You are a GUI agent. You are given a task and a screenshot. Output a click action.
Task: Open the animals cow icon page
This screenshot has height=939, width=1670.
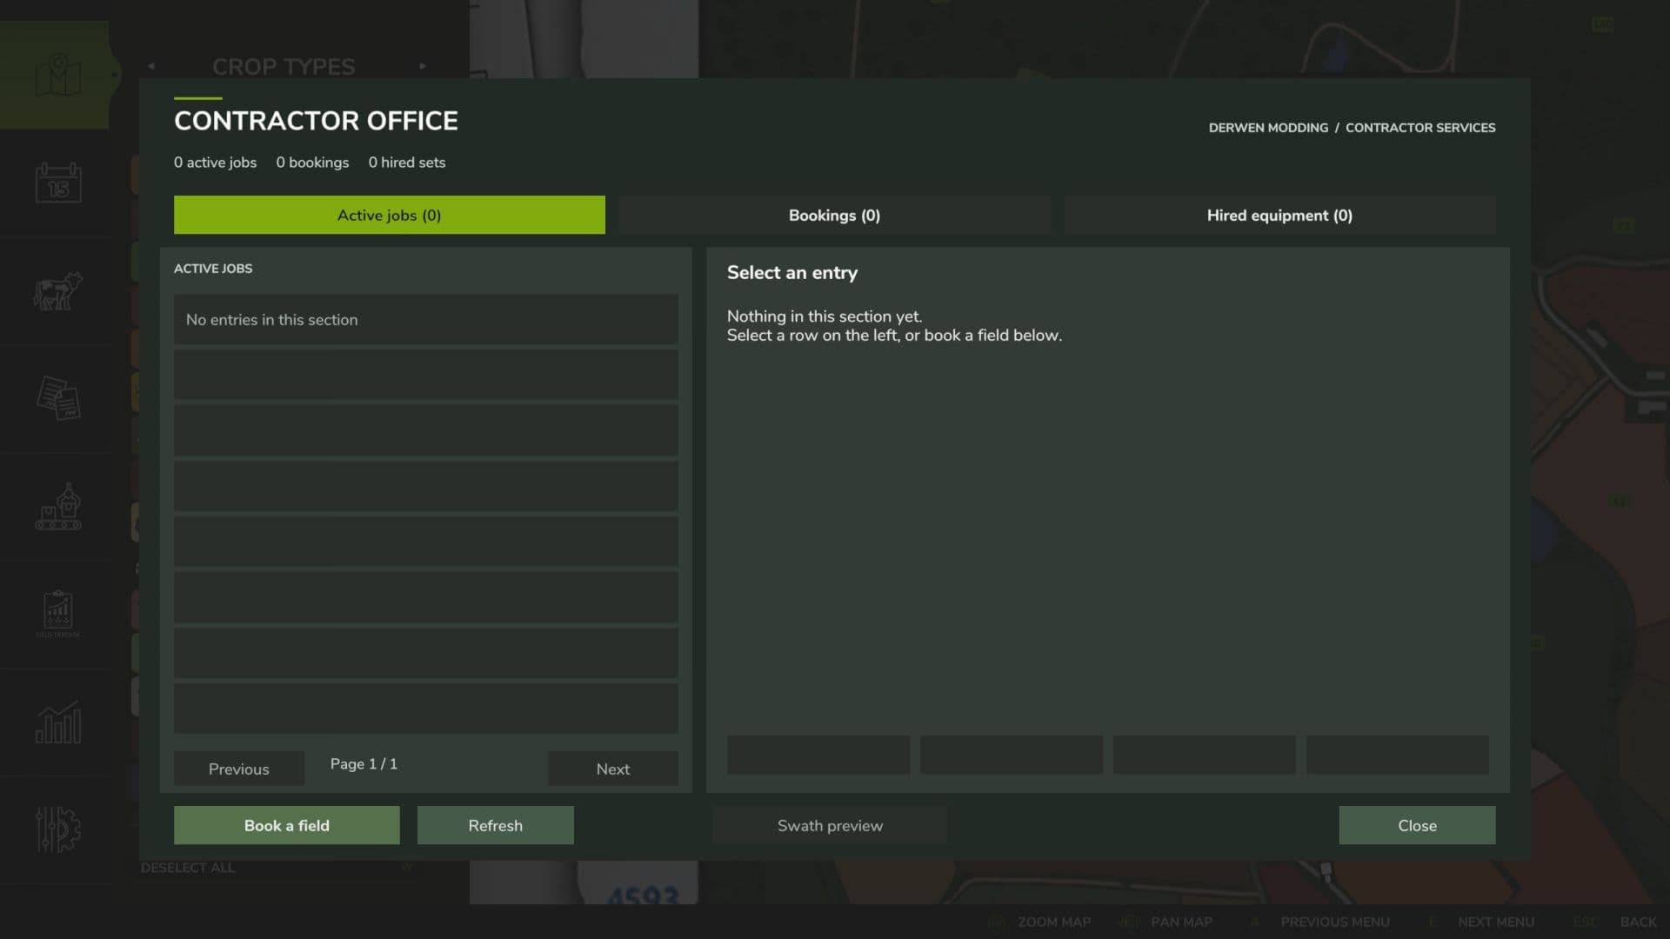(x=58, y=290)
